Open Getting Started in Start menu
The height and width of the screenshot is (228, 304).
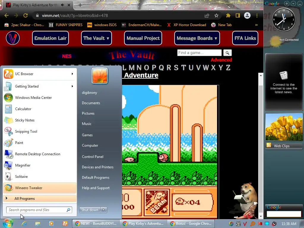coord(40,86)
